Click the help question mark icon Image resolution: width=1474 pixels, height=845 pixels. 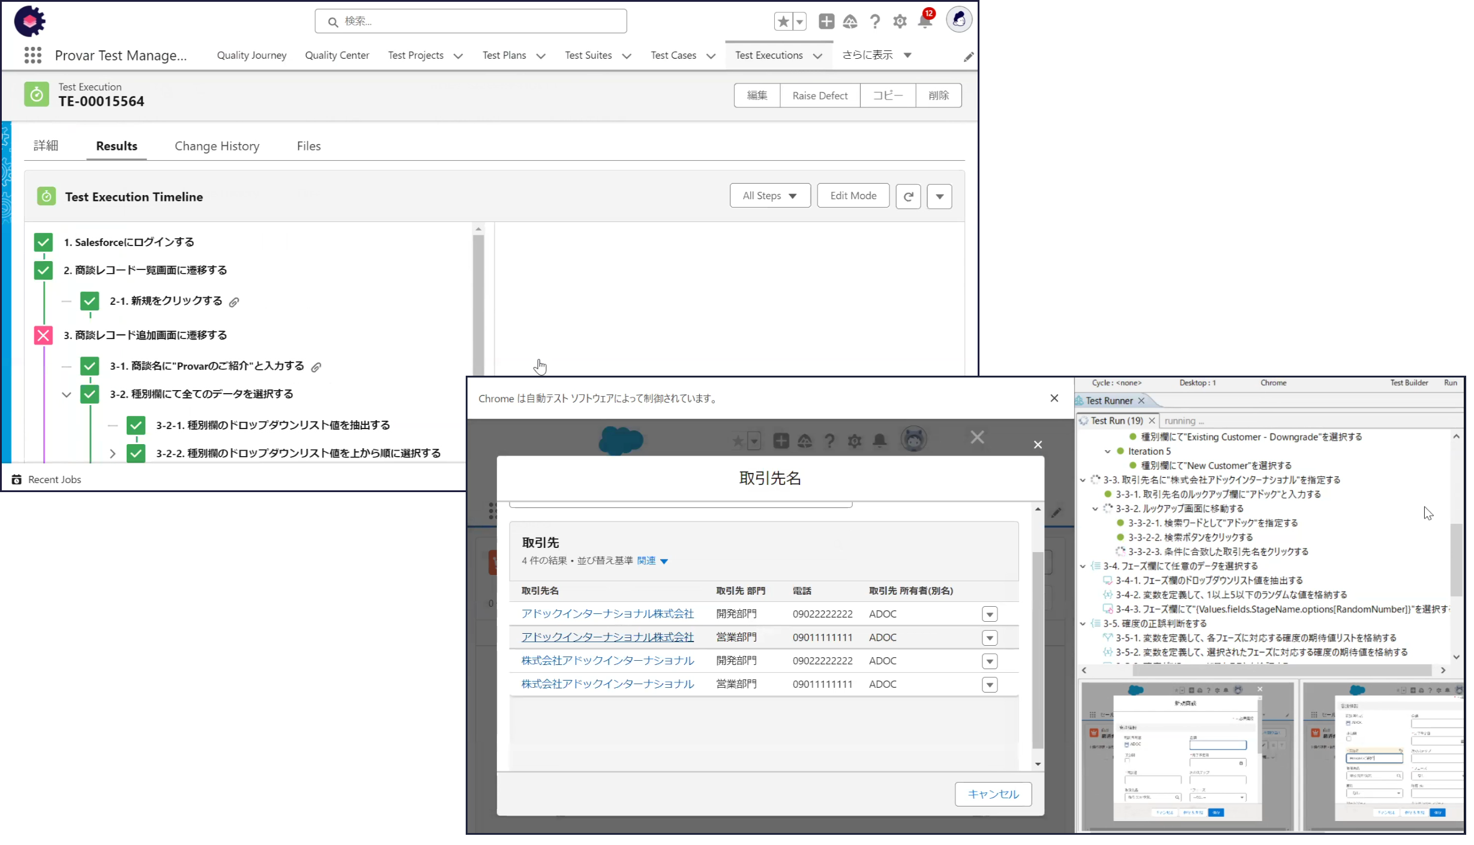pos(875,22)
